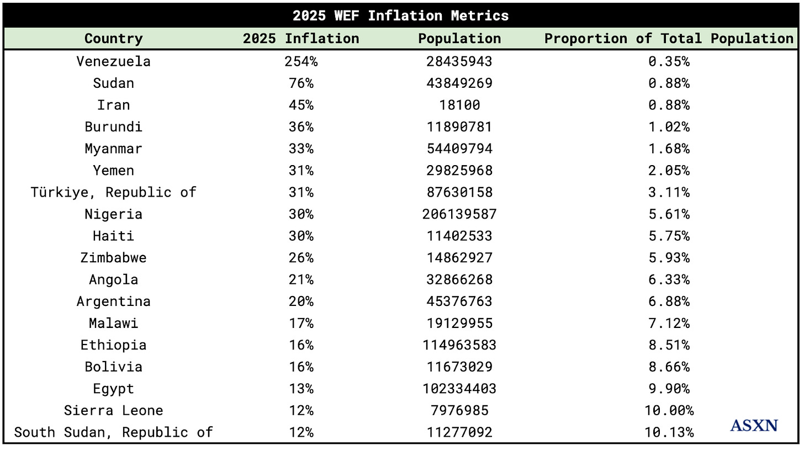Select Iran's population cell showing 18100
The height and width of the screenshot is (450, 804).
(x=459, y=105)
